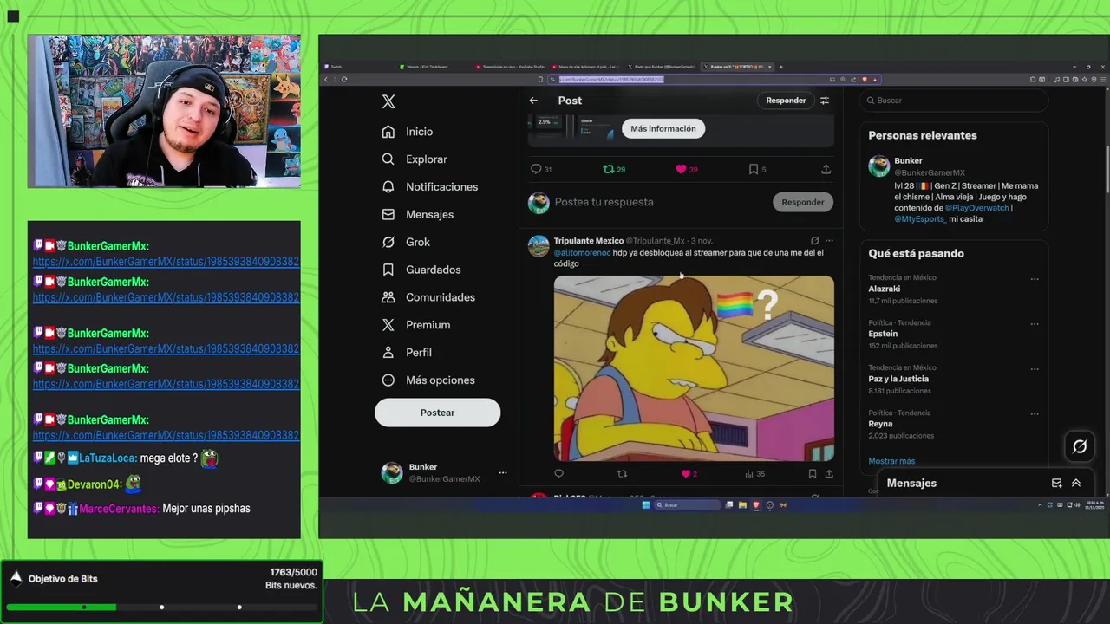This screenshot has width=1110, height=624.
Task: Click Bunker account avatar at sidebar bottom
Action: [392, 472]
